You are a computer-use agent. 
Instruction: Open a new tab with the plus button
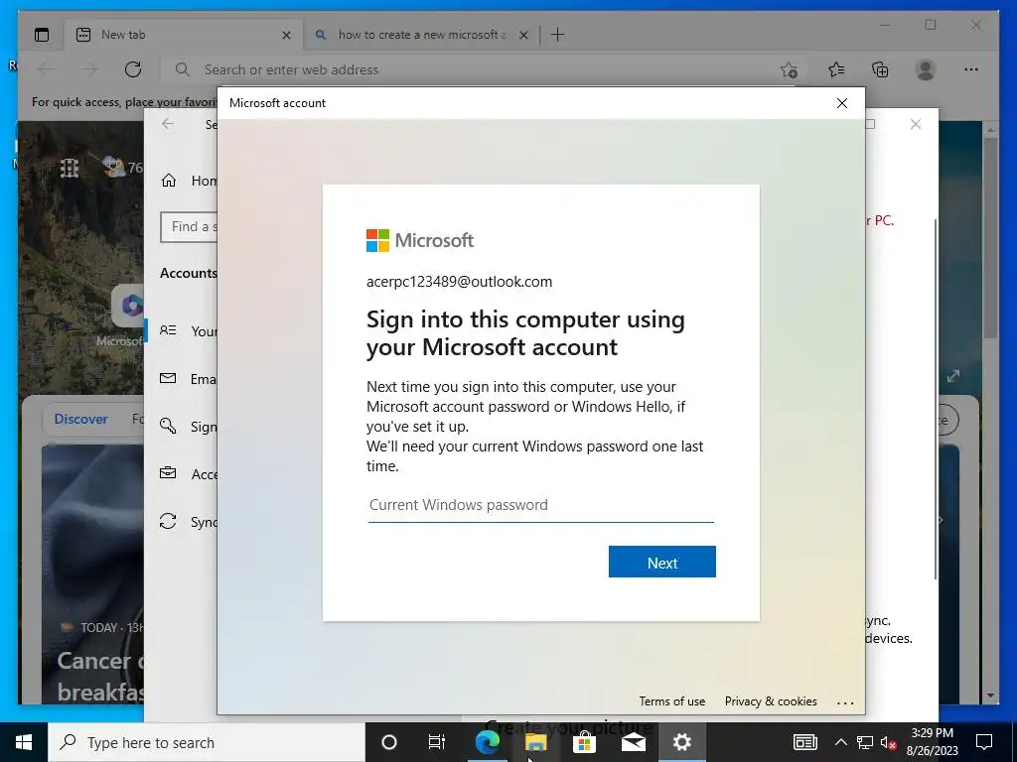tap(557, 35)
